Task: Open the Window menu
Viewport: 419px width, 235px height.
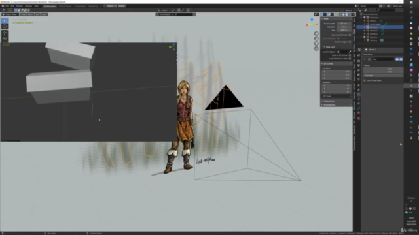Action: coord(28,6)
